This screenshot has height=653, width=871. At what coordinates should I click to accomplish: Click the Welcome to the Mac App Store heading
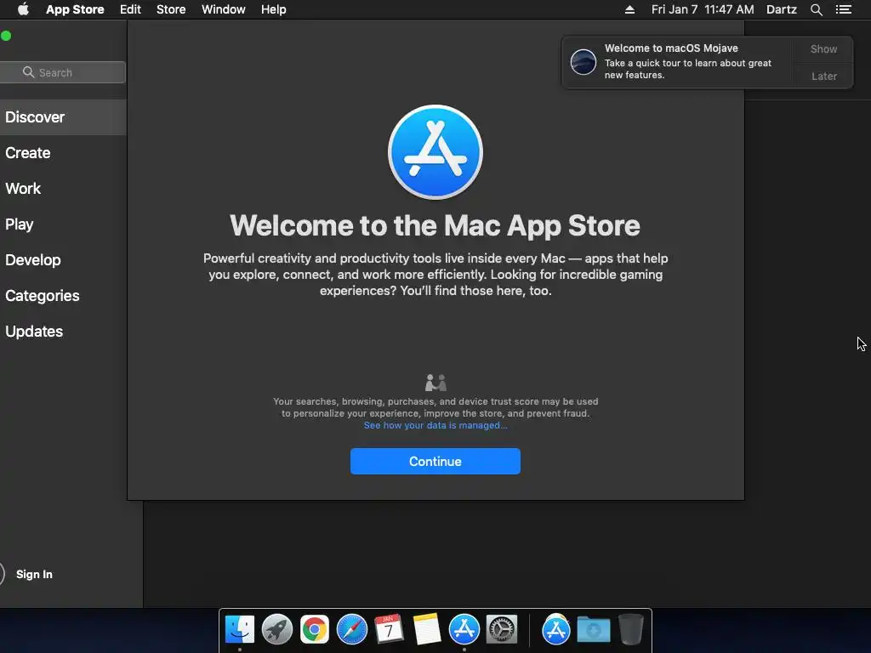point(435,225)
